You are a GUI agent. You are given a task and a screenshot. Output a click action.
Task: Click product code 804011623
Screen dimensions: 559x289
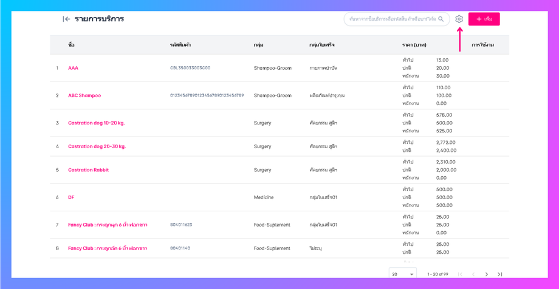click(181, 225)
